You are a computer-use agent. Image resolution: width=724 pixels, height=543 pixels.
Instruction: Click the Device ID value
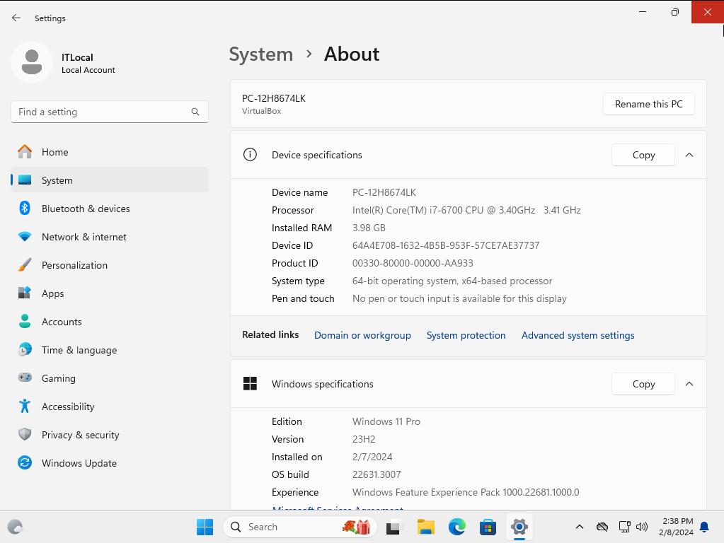(x=446, y=245)
